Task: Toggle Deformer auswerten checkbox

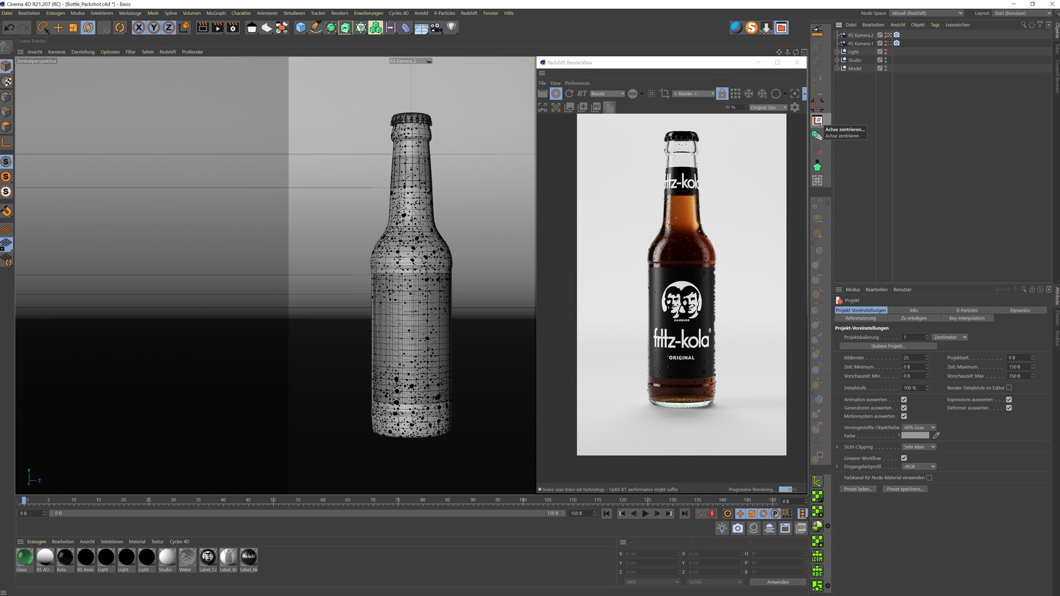Action: pyautogui.click(x=1009, y=408)
